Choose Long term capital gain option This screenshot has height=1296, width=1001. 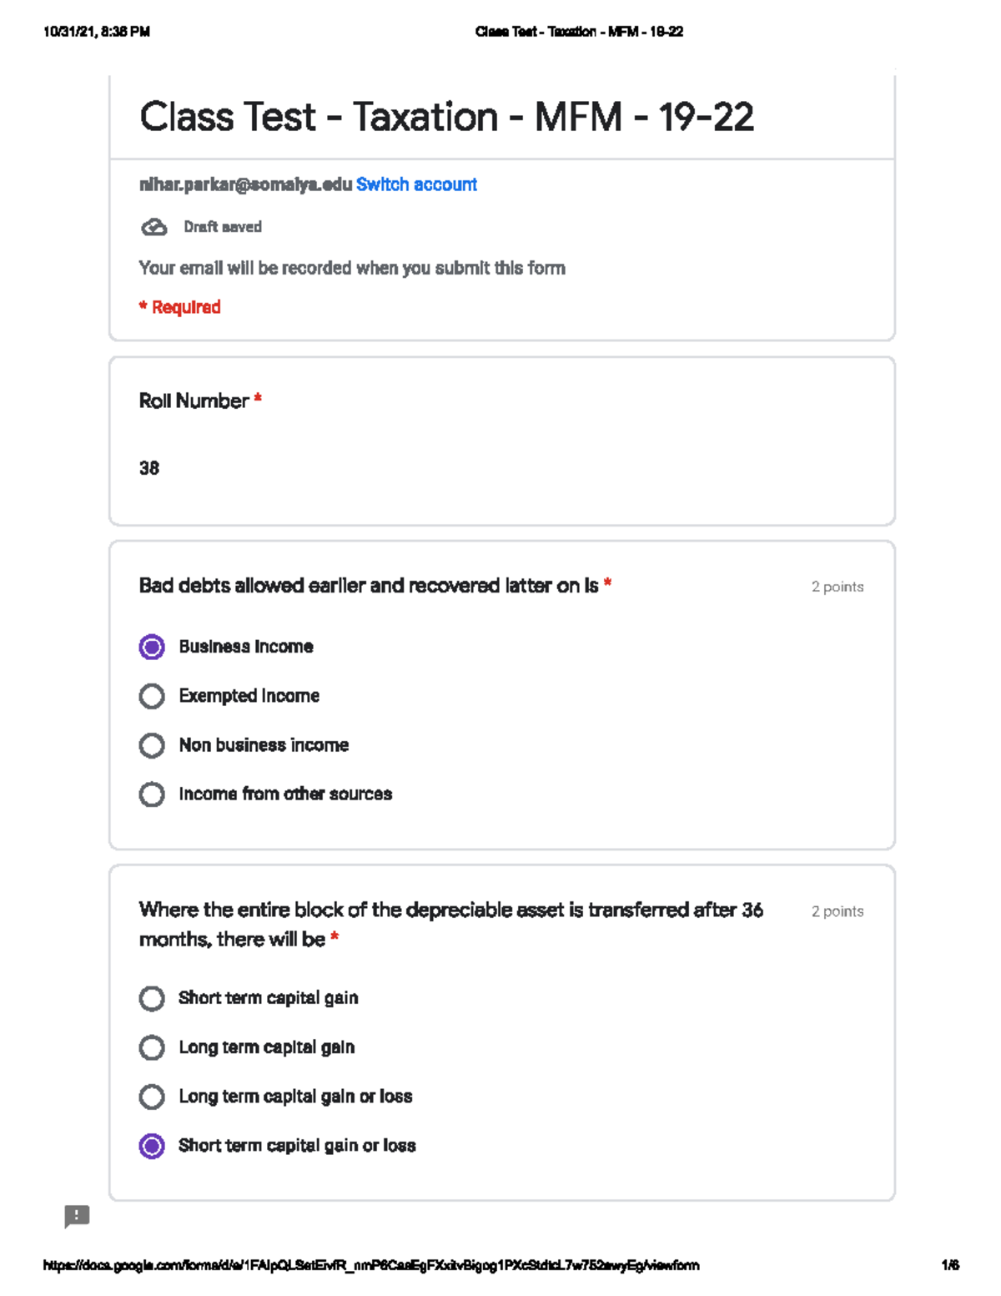tap(152, 1047)
